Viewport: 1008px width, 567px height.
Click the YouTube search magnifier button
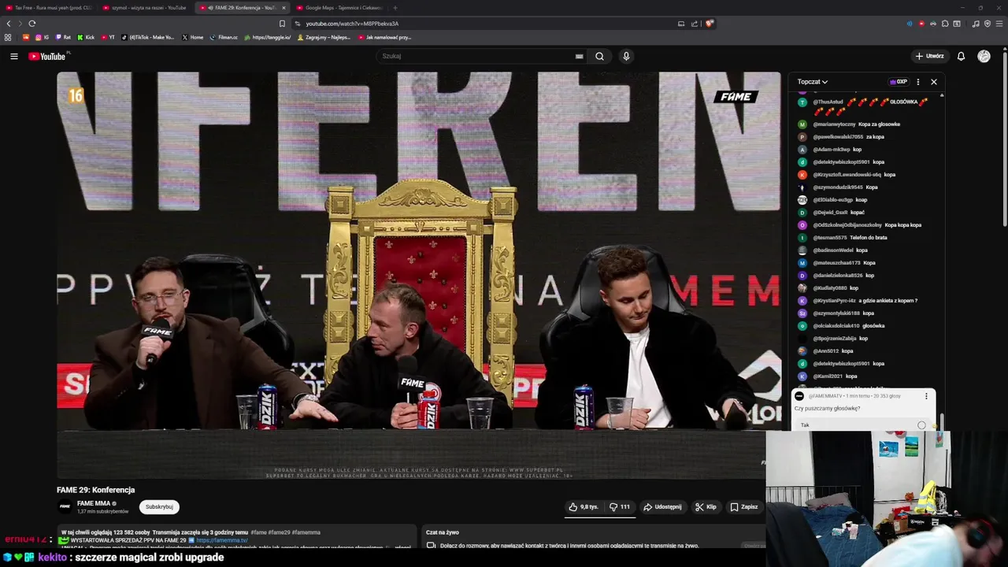pyautogui.click(x=599, y=56)
